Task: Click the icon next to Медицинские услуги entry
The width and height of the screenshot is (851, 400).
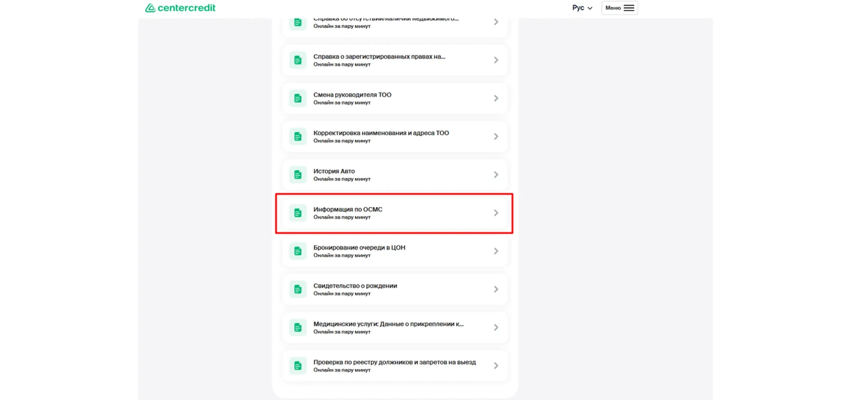Action: (x=298, y=327)
